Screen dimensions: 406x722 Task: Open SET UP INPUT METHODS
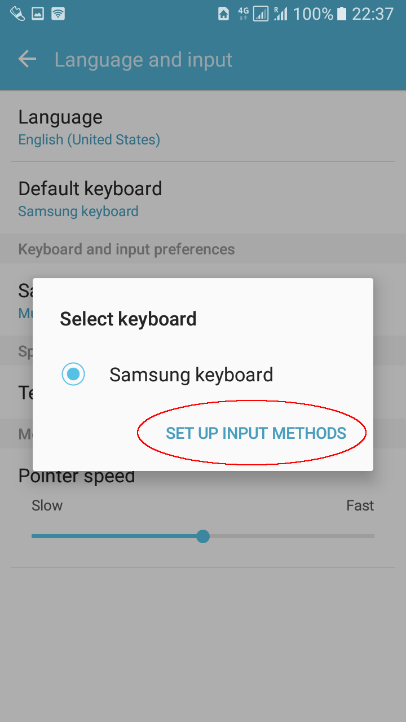tap(256, 433)
